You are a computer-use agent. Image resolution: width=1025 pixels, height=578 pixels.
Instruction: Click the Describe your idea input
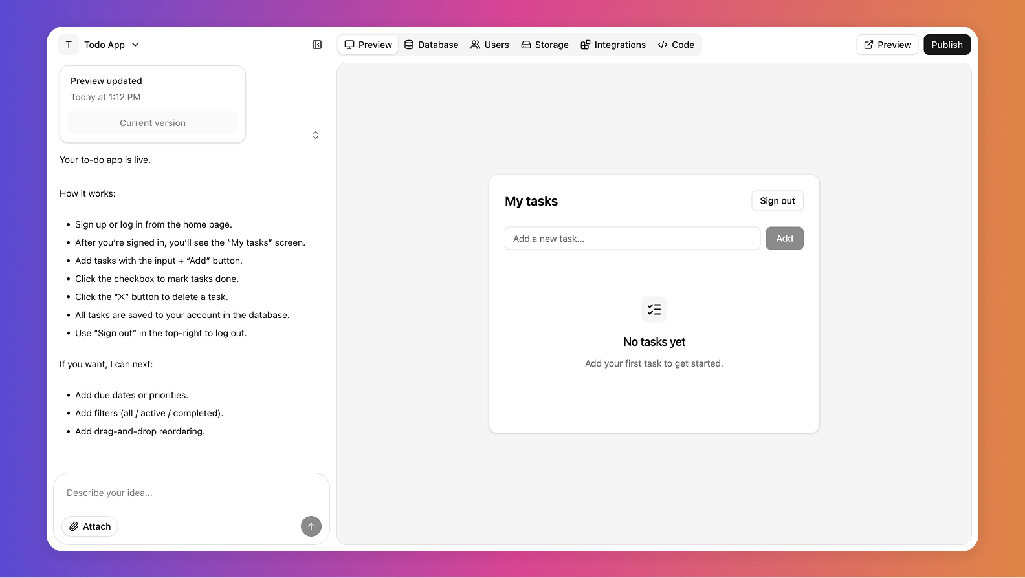191,493
